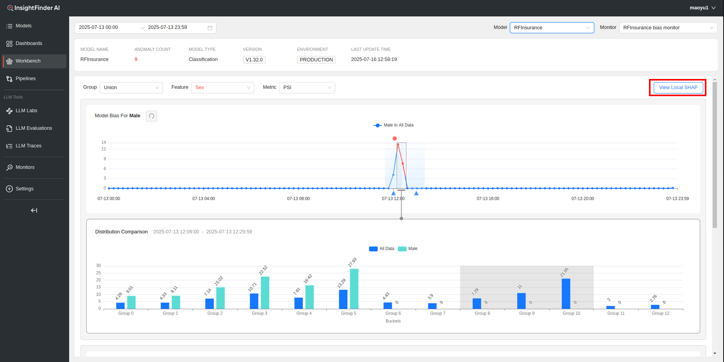Click the View Local SHAP button
Viewport: 724px width, 362px height.
[x=678, y=88]
